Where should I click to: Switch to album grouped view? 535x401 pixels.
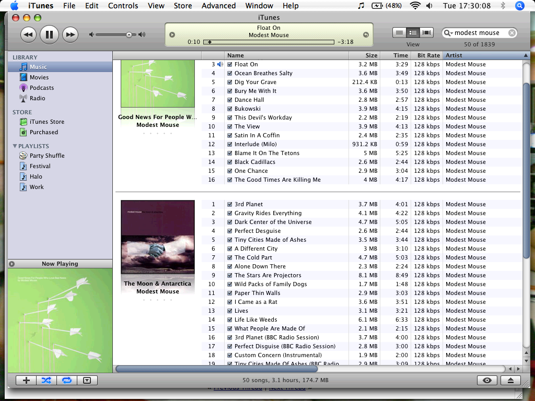[413, 33]
